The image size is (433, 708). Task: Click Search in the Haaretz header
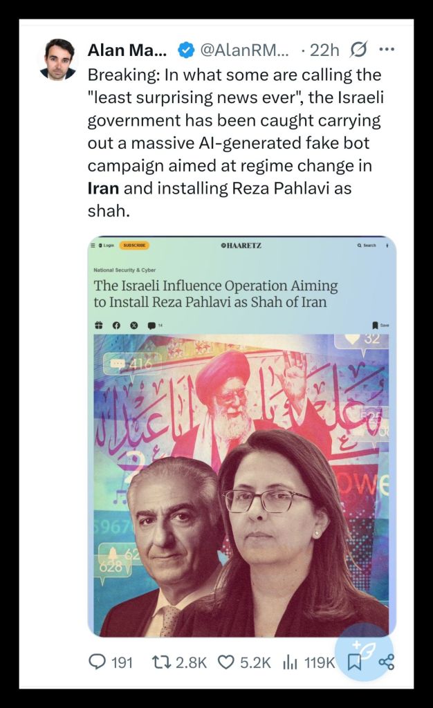pyautogui.click(x=367, y=245)
